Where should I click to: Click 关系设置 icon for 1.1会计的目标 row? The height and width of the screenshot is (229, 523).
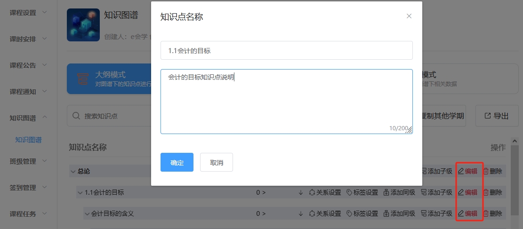point(312,192)
